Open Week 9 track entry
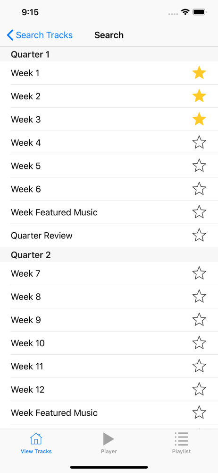The image size is (218, 473). tap(109, 320)
